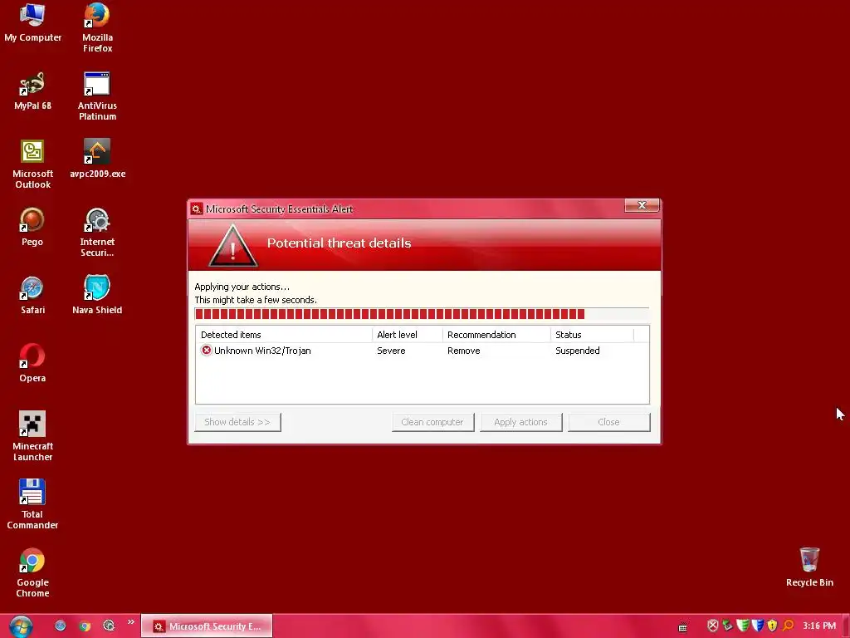
Task: Select the Safari desktop shortcut
Action: [32, 295]
